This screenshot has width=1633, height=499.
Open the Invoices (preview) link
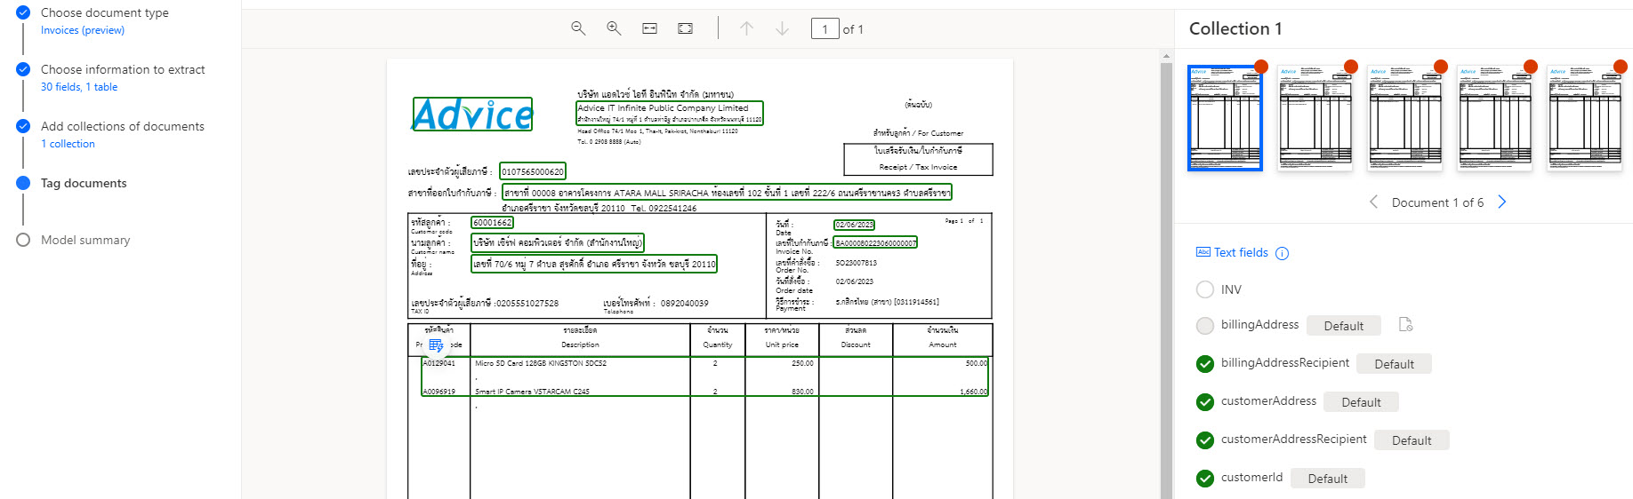[83, 30]
